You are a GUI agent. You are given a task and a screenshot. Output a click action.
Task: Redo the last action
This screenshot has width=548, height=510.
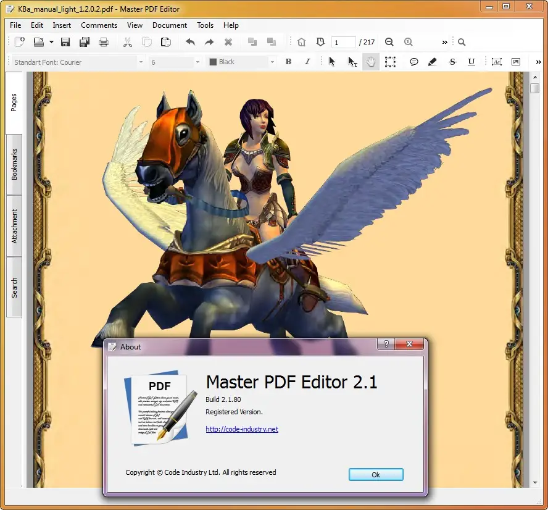[209, 43]
